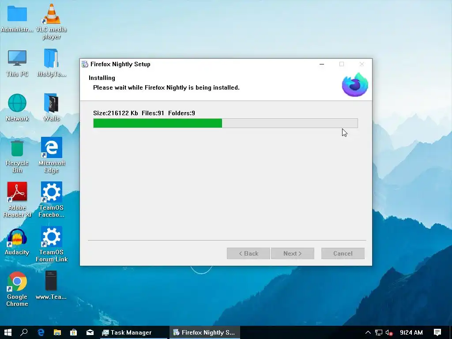Open Microsoft Store from taskbar
The image size is (452, 339).
pos(74,332)
